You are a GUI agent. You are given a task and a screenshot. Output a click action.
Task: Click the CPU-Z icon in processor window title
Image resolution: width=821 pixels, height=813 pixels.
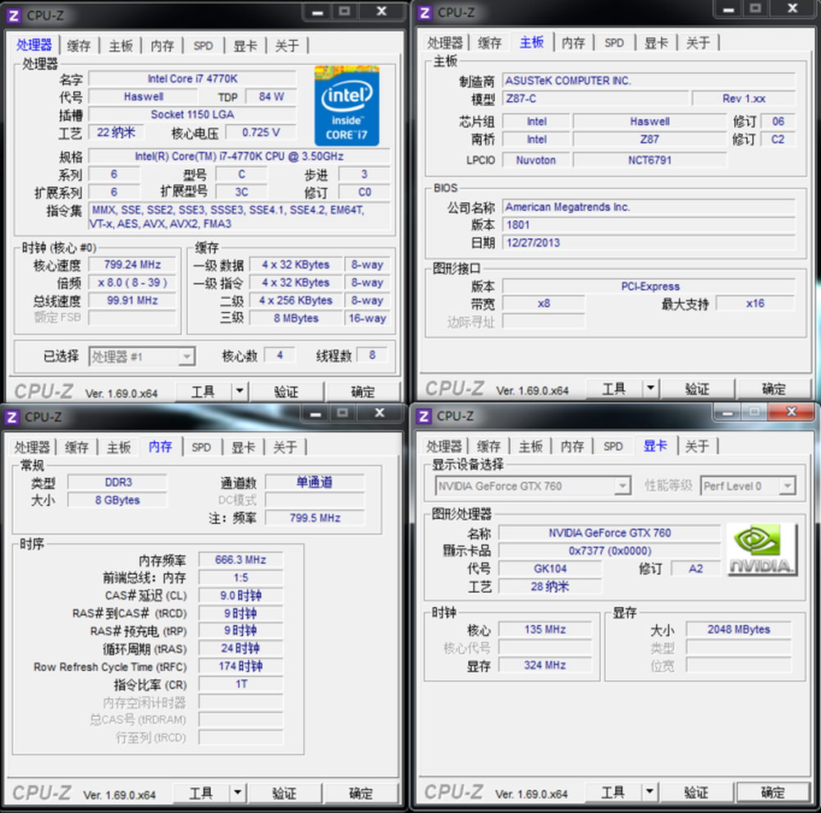[14, 15]
